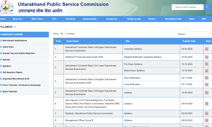View Short Notification PDF document
Viewport: 212px width, 127px height.
[207, 78]
